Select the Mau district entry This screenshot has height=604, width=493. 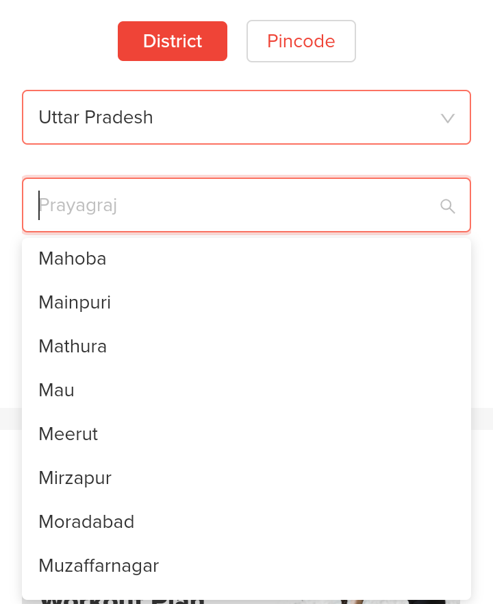point(57,390)
